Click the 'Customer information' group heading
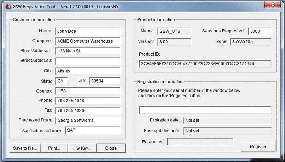Screen dimensions: 285x162 click(34, 20)
